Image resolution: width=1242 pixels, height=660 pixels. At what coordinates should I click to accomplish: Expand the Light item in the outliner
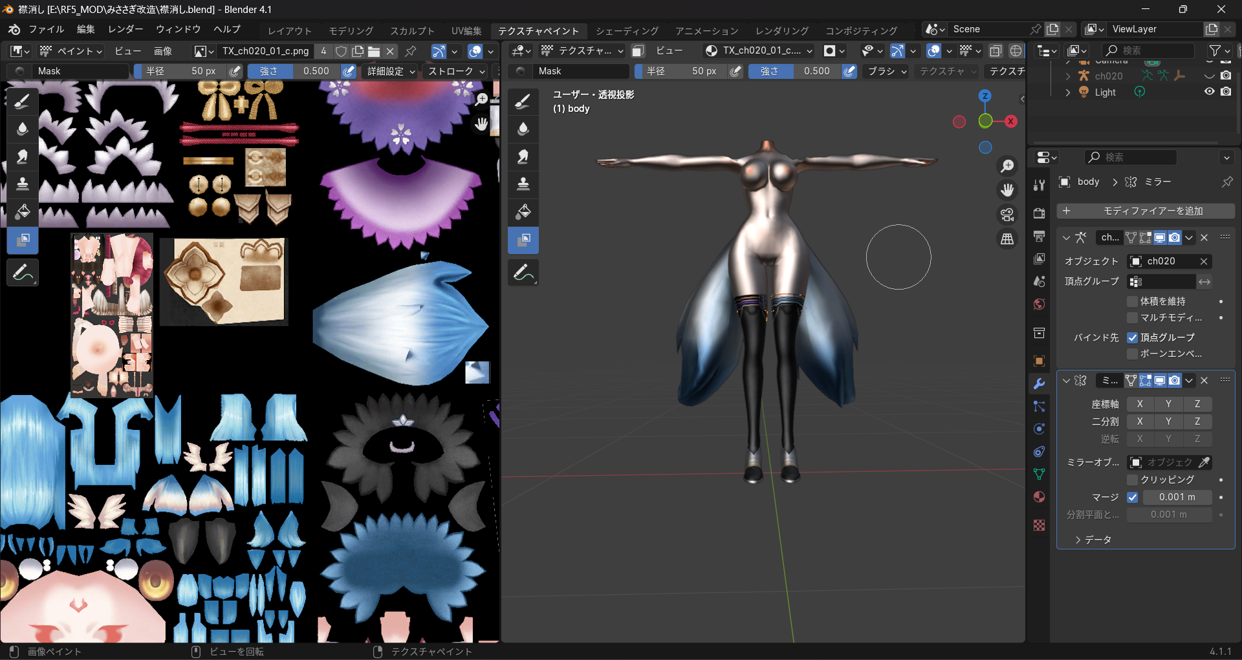tap(1067, 92)
